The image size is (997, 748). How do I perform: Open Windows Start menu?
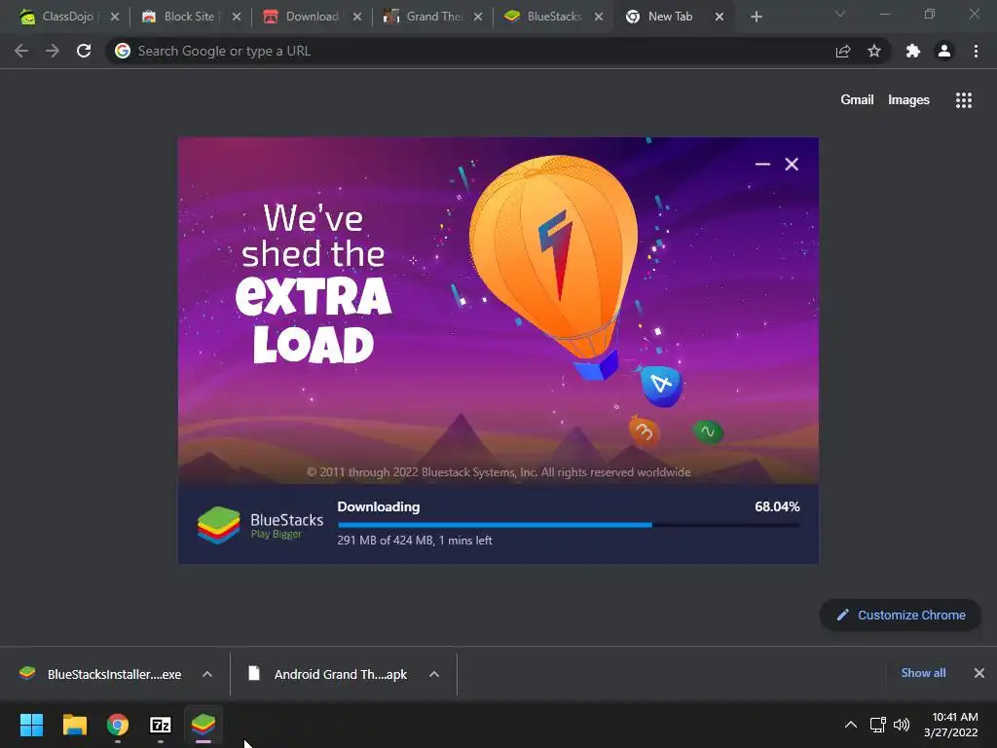point(31,725)
